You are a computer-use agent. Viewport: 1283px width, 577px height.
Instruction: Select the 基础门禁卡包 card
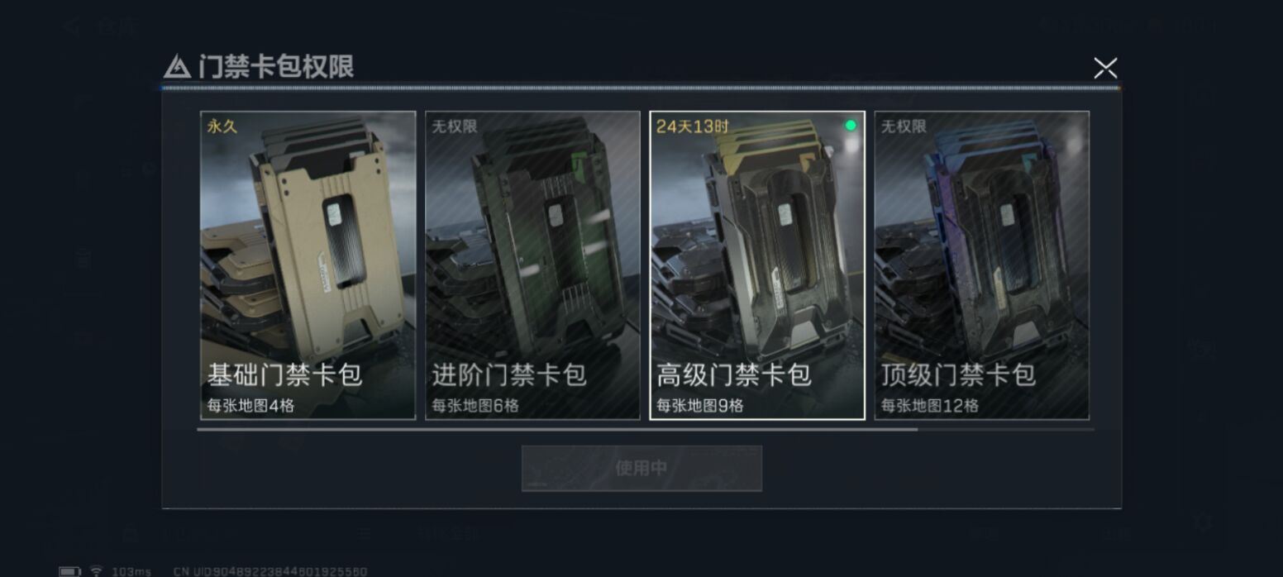(308, 265)
